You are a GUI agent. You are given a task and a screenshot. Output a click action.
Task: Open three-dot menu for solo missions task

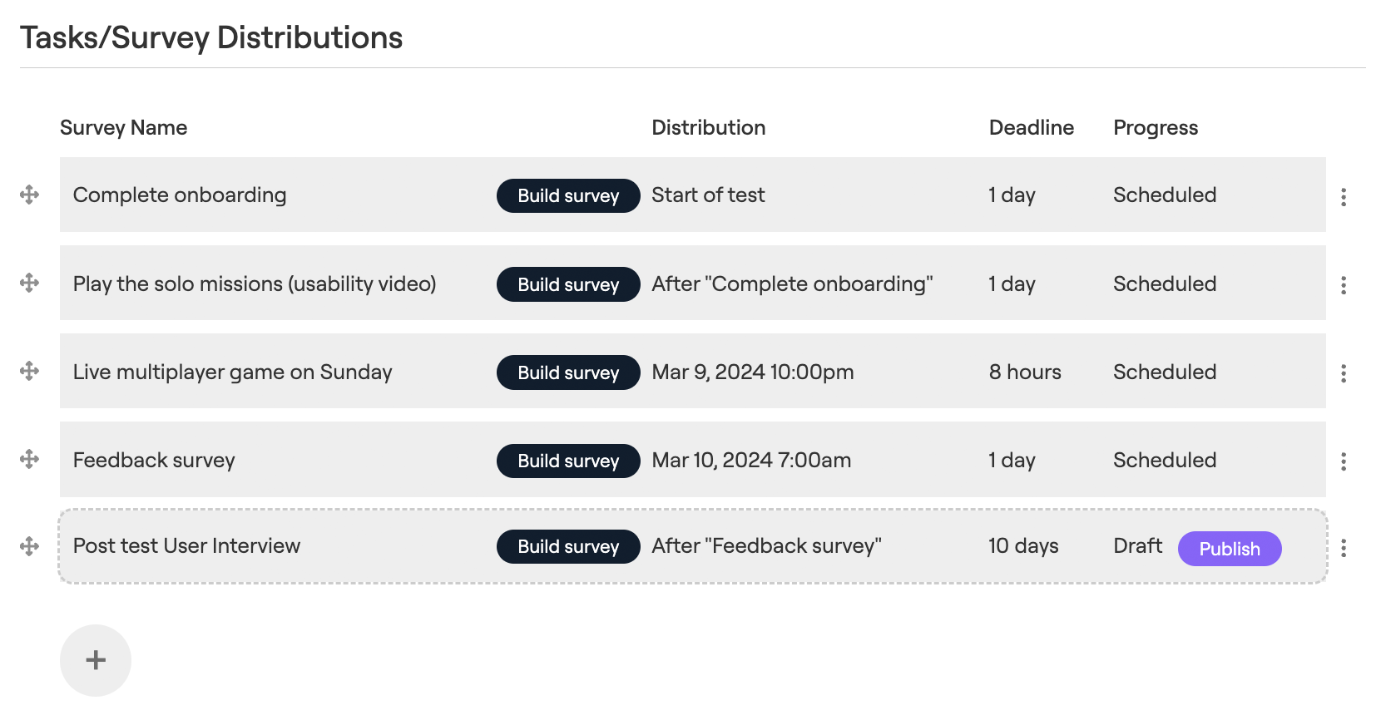(x=1344, y=285)
